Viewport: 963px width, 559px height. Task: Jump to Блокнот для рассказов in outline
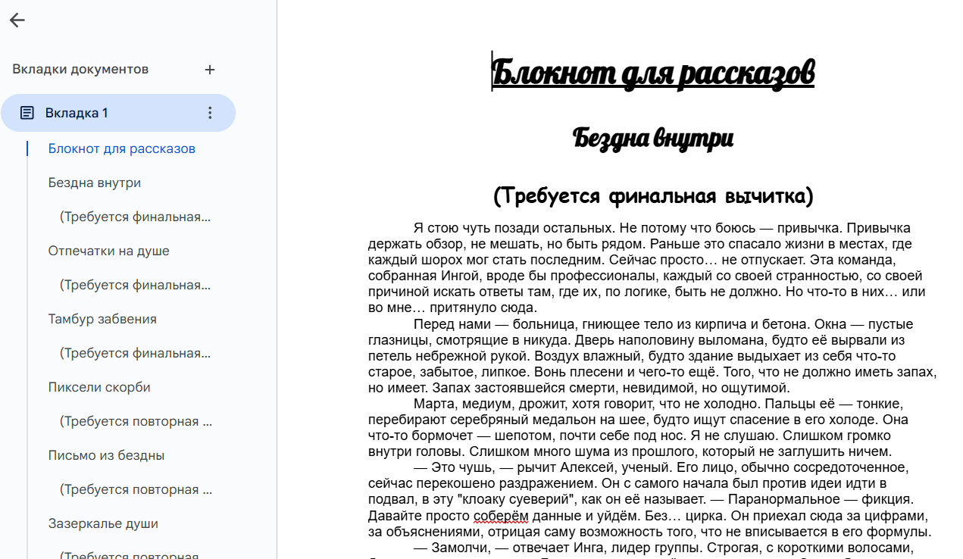coord(121,148)
